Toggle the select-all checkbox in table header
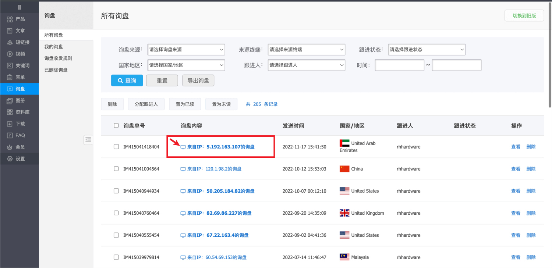 click(116, 125)
